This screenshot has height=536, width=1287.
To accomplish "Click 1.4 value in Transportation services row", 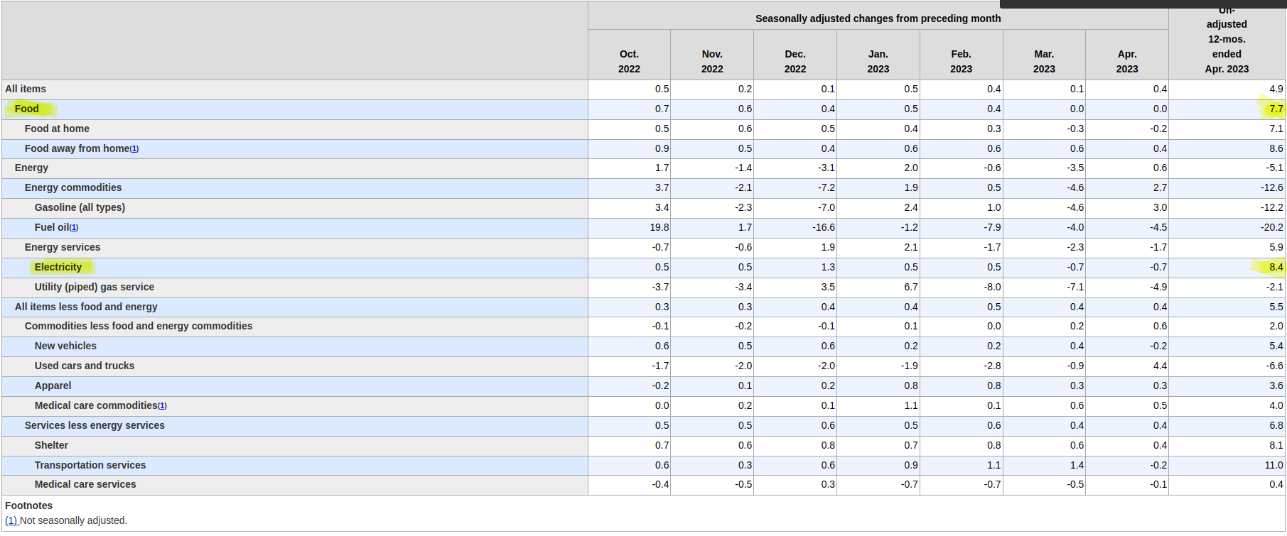I will 1077,465.
